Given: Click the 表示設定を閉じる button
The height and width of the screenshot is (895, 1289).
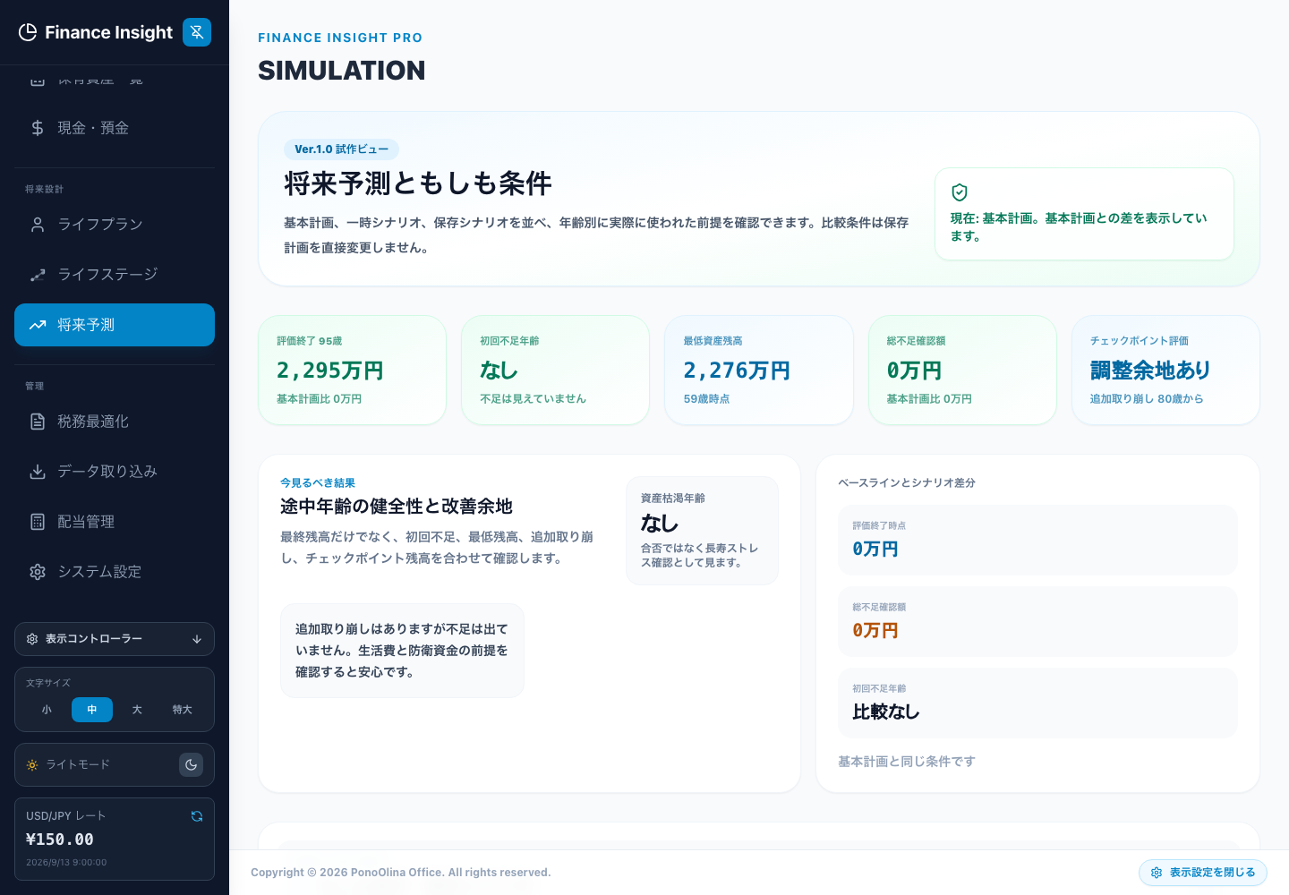Looking at the screenshot, I should 1203,873.
